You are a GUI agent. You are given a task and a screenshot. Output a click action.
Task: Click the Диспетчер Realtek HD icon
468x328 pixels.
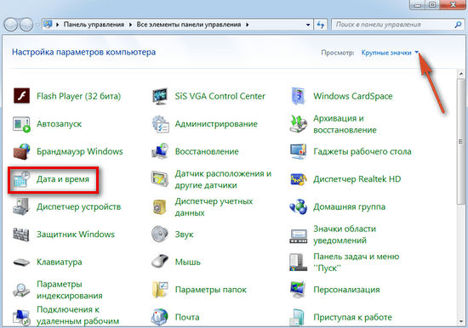point(299,179)
